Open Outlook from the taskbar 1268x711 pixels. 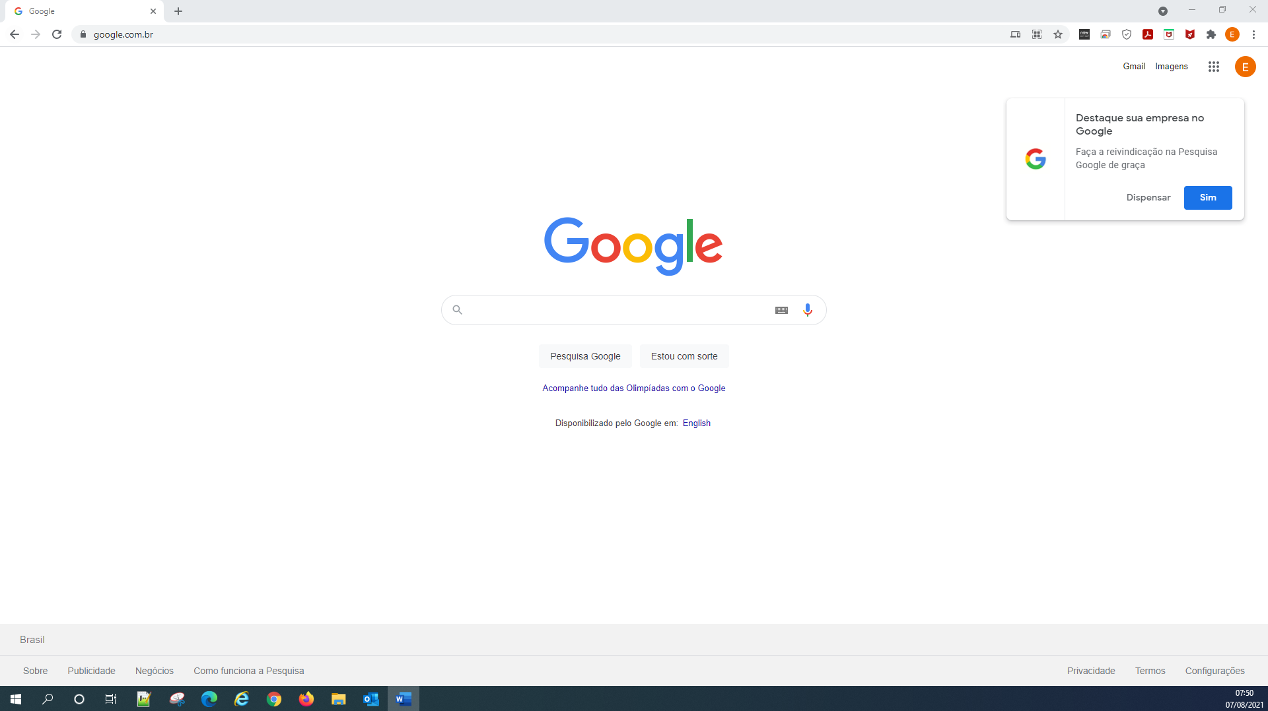pyautogui.click(x=371, y=699)
